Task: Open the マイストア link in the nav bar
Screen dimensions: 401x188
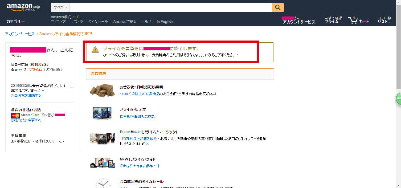Action: tap(58, 22)
